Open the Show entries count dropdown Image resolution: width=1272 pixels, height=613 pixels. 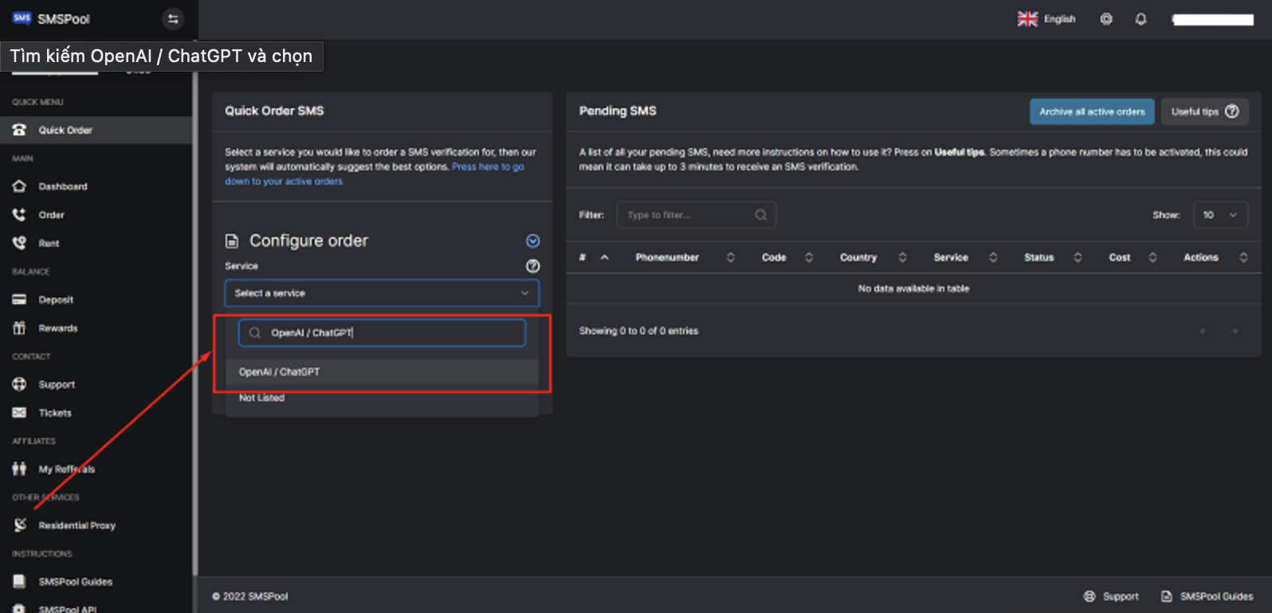point(1219,215)
